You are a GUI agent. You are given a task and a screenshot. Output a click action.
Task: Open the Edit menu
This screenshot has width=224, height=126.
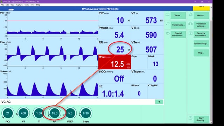coord(7,5)
